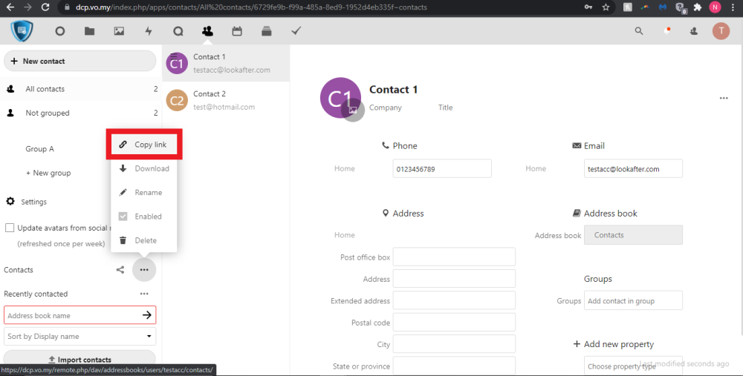
Task: Open Group A in sidebar
Action: click(40, 149)
